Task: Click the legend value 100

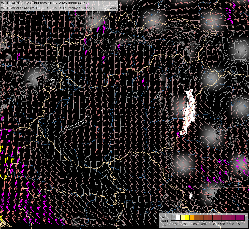Action: coord(176,224)
